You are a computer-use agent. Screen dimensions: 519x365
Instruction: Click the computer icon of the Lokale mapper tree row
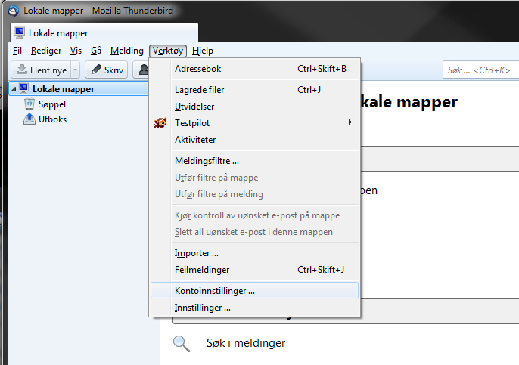(23, 88)
